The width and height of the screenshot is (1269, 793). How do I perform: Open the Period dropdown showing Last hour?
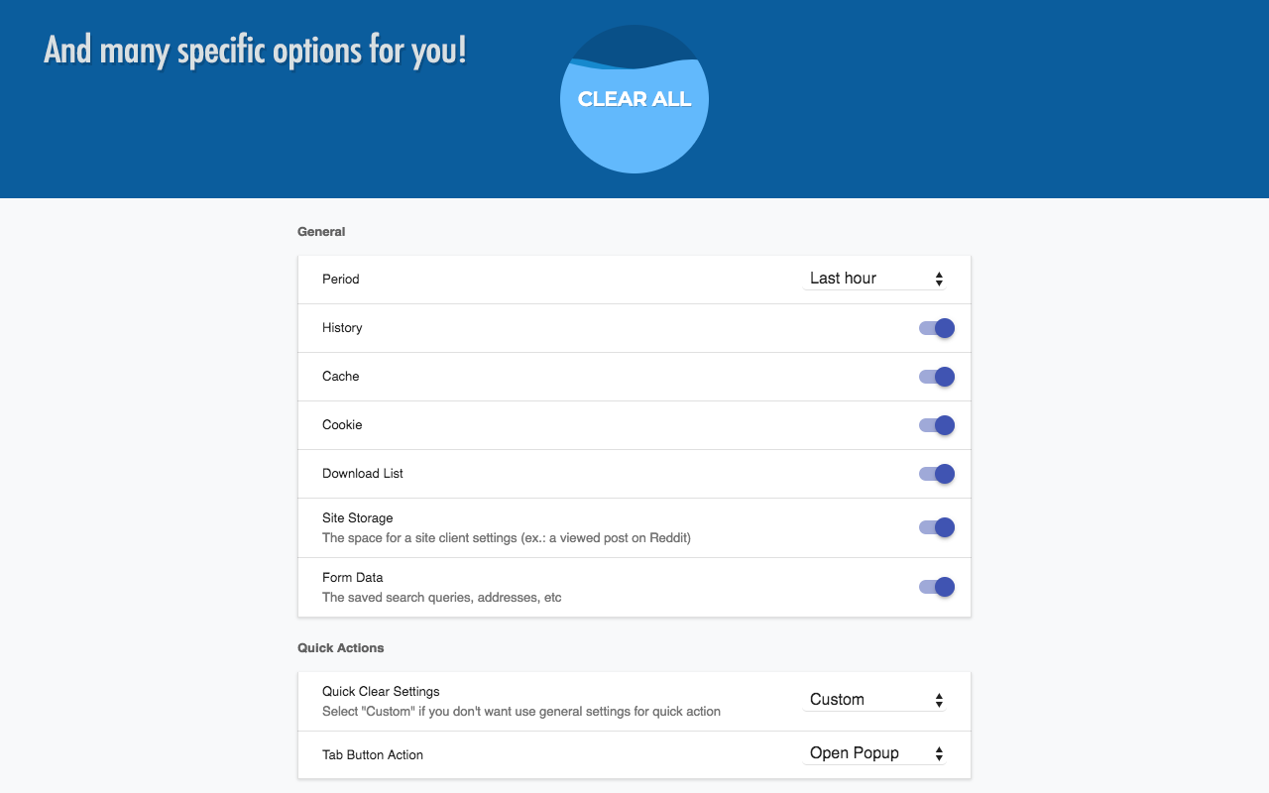click(x=874, y=279)
